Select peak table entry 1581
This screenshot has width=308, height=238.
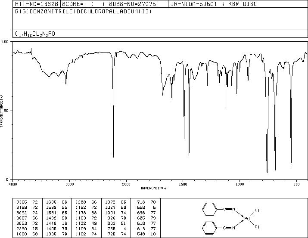point(56,213)
